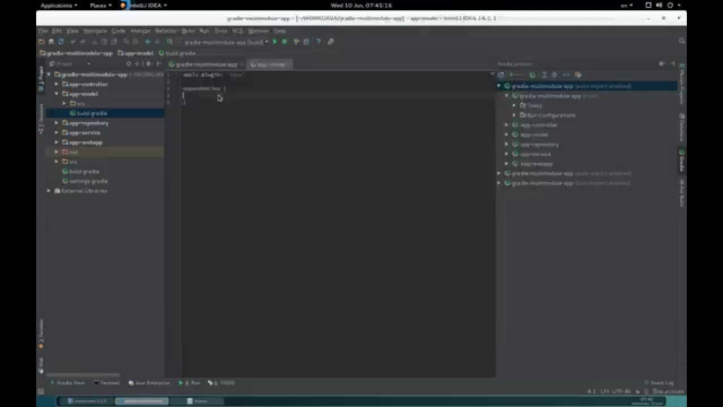Collapse the selected gradle-multimodule-app Gradle root node
Screen dimensions: 723x407
499,86
